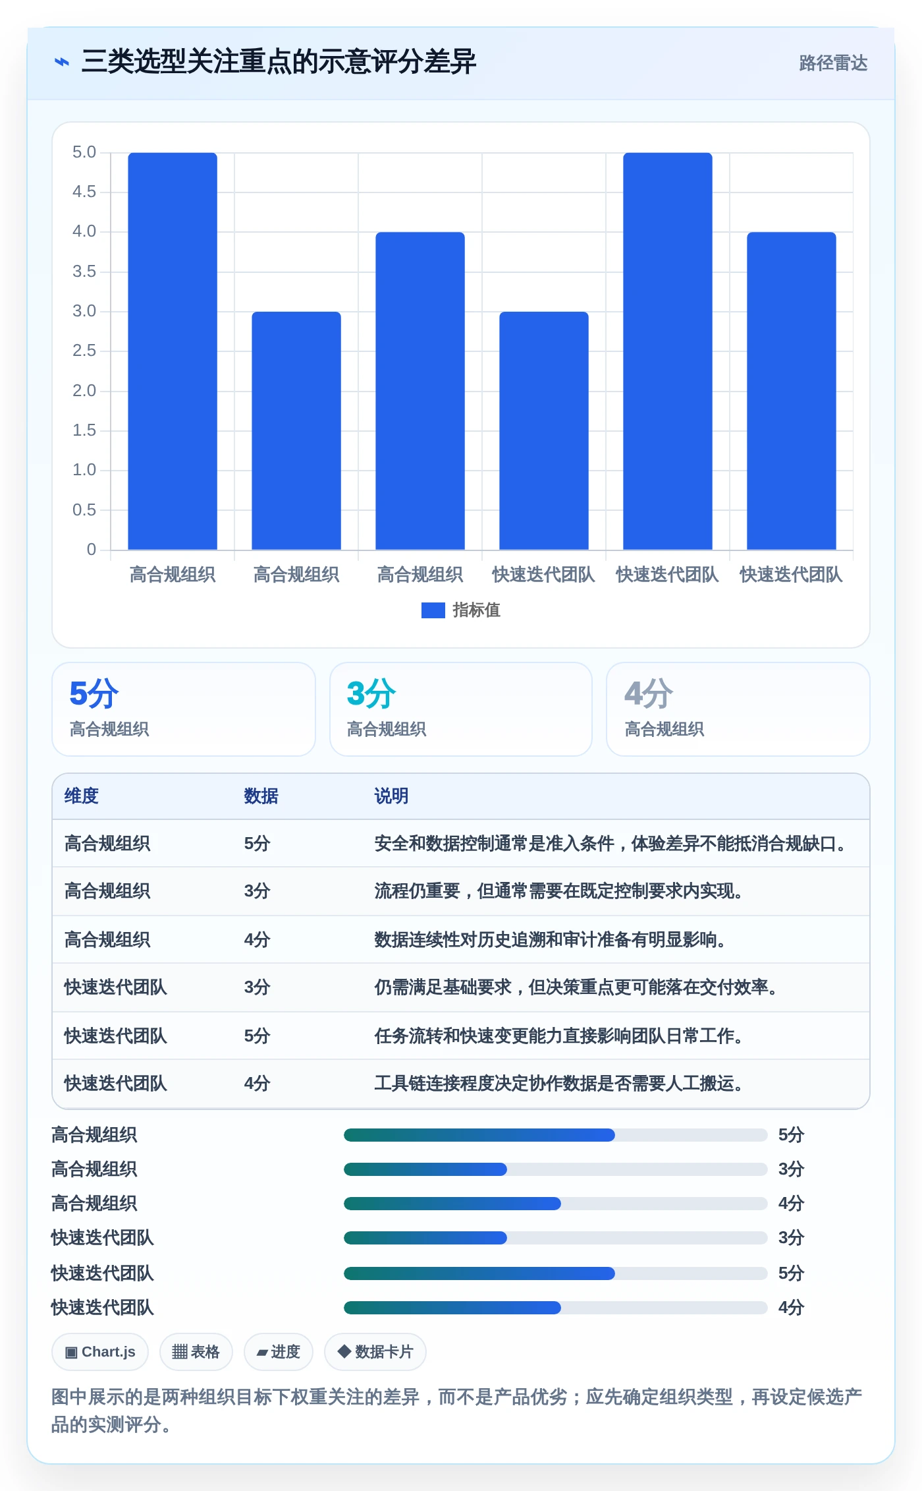This screenshot has width=922, height=1491.
Task: Click the 指标值 legend text
Action: point(477,610)
